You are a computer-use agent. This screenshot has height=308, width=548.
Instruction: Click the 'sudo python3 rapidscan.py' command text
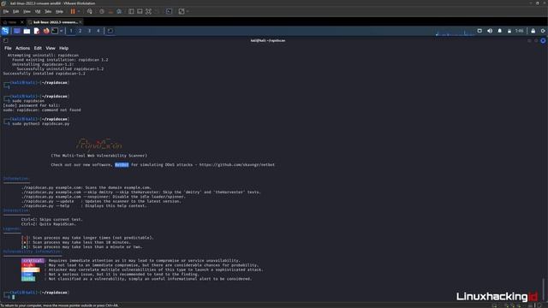(x=41, y=123)
